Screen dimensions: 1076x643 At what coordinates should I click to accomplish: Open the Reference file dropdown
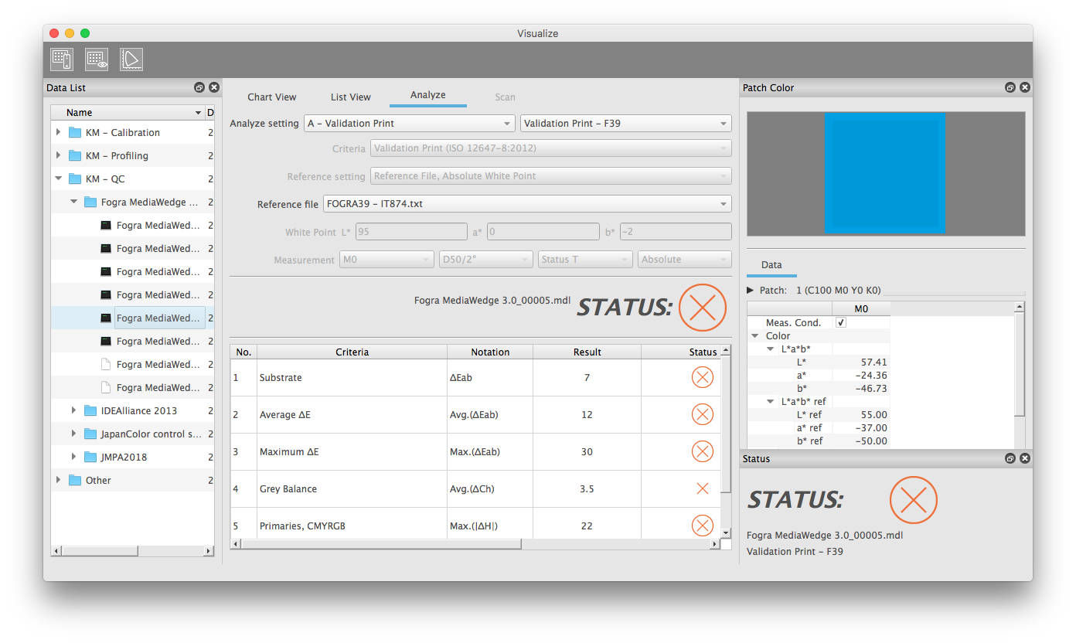pyautogui.click(x=526, y=204)
